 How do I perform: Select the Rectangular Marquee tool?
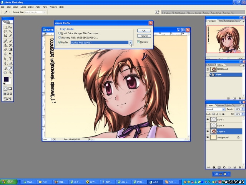[5, 27]
